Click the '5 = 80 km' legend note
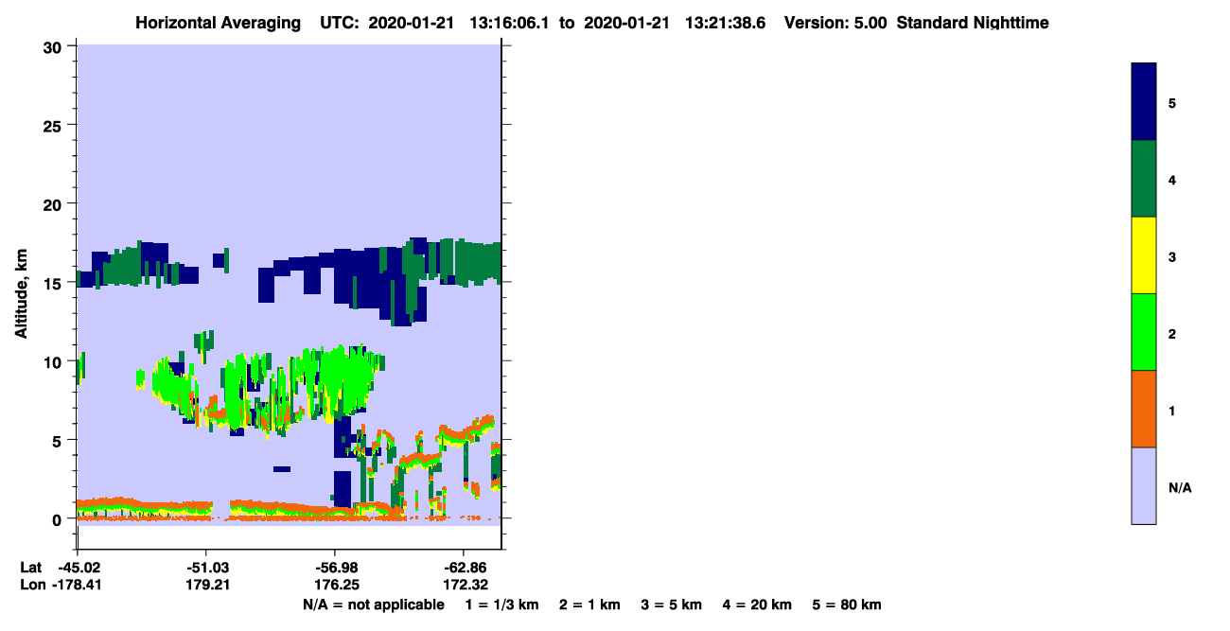The height and width of the screenshot is (631, 1230). pyautogui.click(x=848, y=605)
